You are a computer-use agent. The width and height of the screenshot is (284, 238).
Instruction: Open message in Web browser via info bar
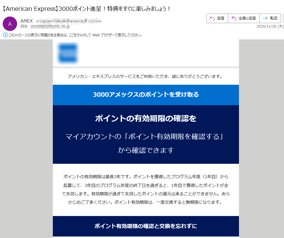point(75,35)
